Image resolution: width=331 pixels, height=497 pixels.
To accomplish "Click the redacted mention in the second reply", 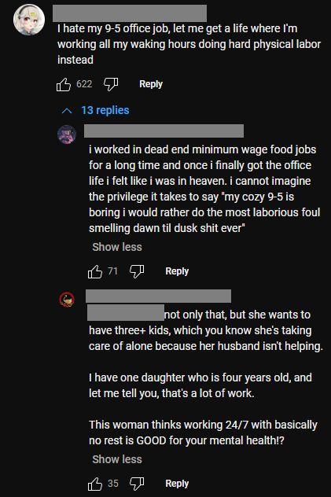I will [126, 312].
